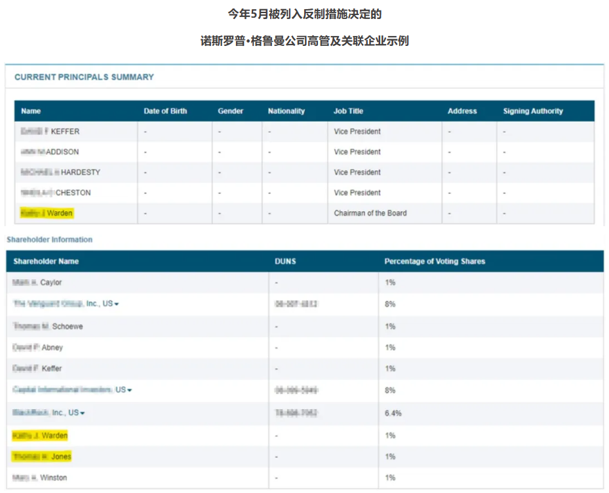Image resolution: width=609 pixels, height=493 pixels.
Task: Click the title line '今年5月被列入反制措施决定的'
Action: [304, 14]
